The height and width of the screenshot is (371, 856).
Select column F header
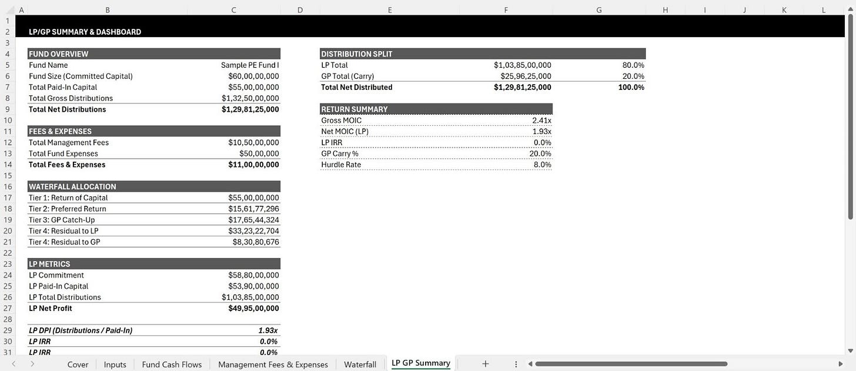(x=506, y=10)
